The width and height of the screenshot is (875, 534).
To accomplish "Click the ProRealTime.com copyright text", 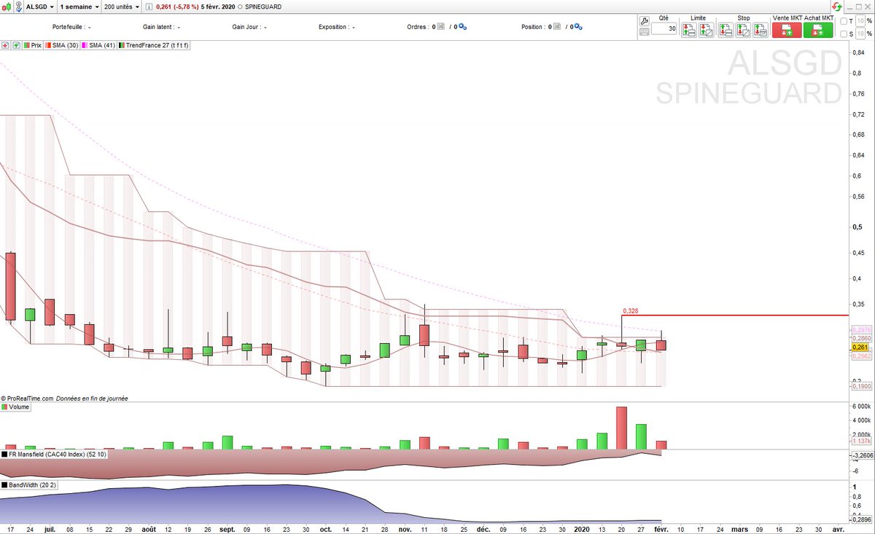I will tap(28, 398).
